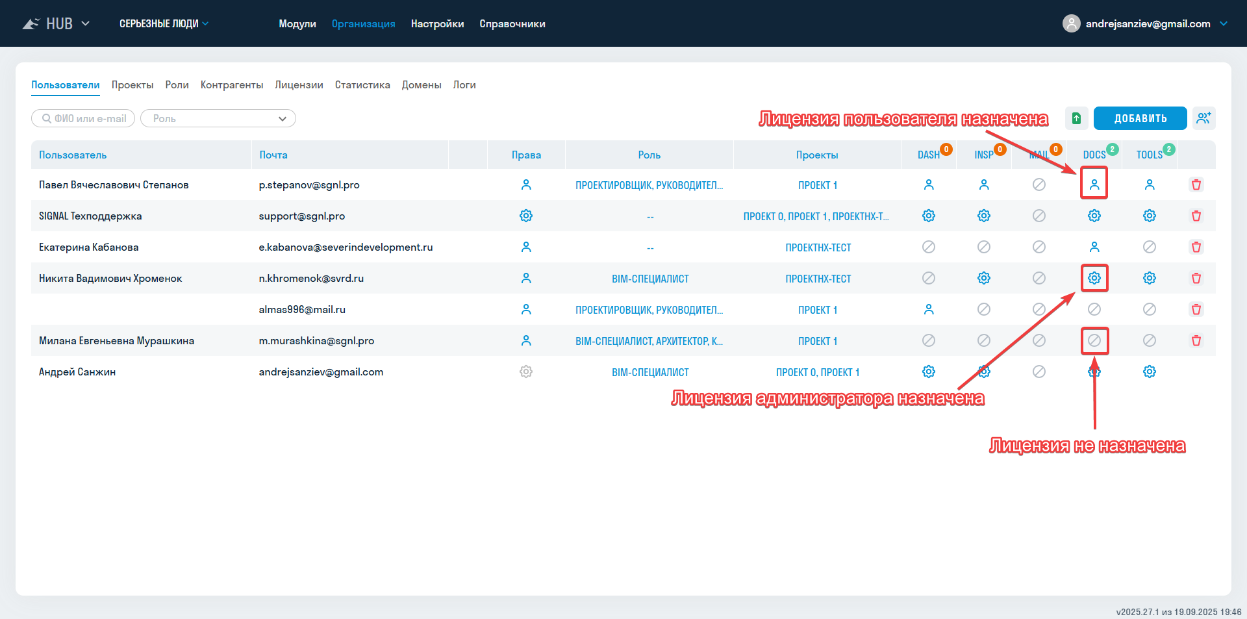
Task: Click the account avatar icon in header
Action: (x=1071, y=24)
